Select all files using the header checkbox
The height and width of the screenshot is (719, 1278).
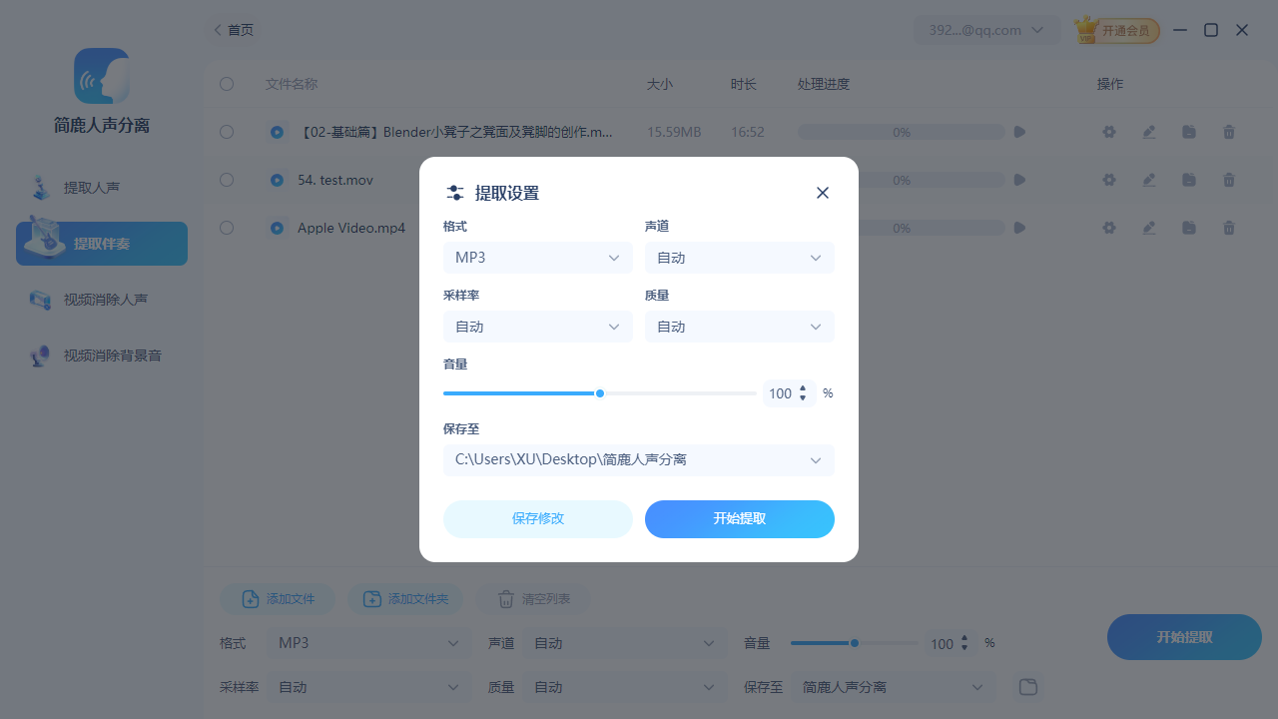[226, 84]
